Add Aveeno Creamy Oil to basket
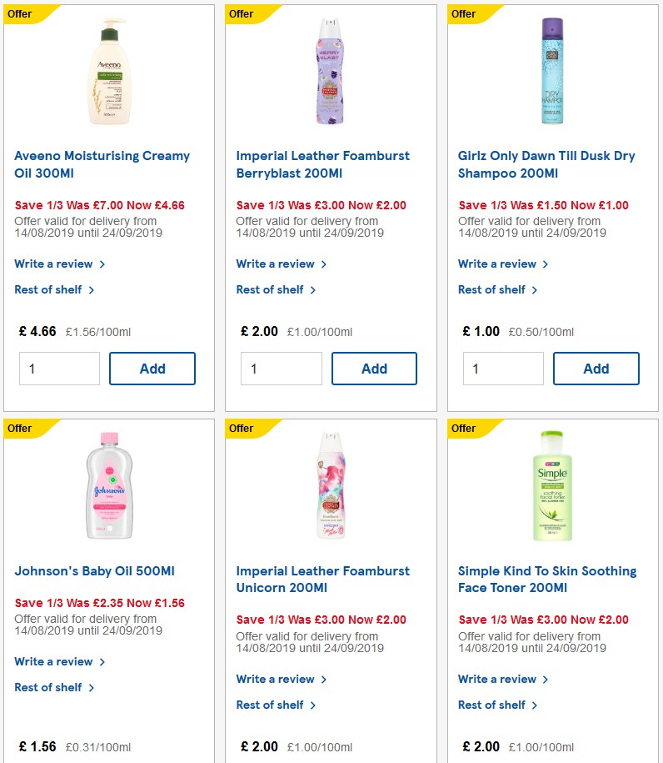 pyautogui.click(x=152, y=368)
